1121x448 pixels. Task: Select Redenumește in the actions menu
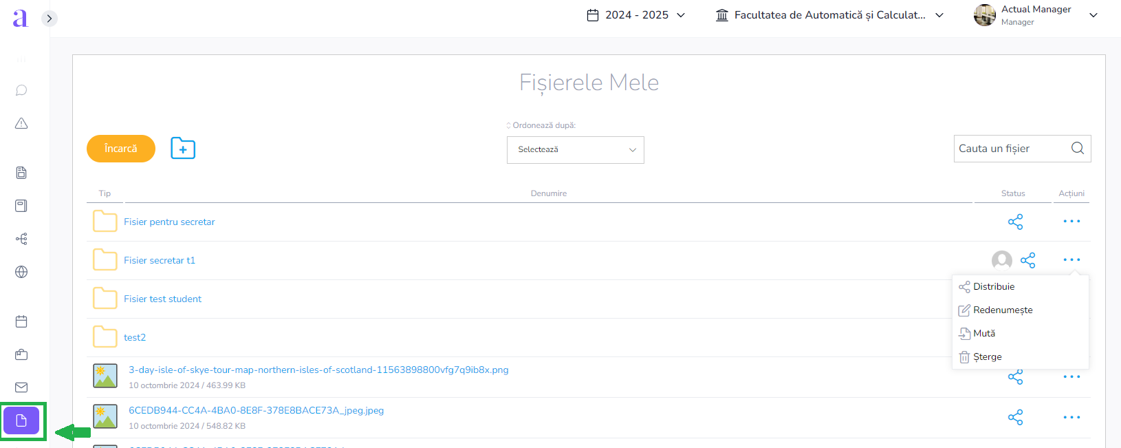[1002, 310]
